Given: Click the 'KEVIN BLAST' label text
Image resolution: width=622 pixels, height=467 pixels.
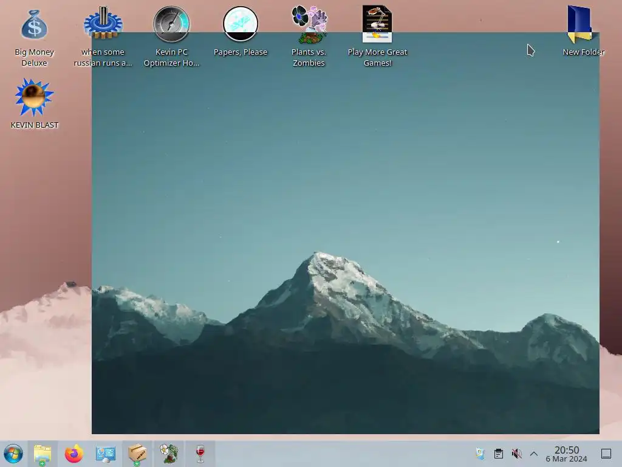Looking at the screenshot, I should [35, 125].
